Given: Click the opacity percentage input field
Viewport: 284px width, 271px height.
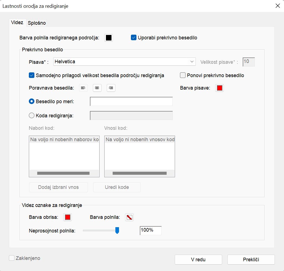Looking at the screenshot, I should pyautogui.click(x=151, y=231).
